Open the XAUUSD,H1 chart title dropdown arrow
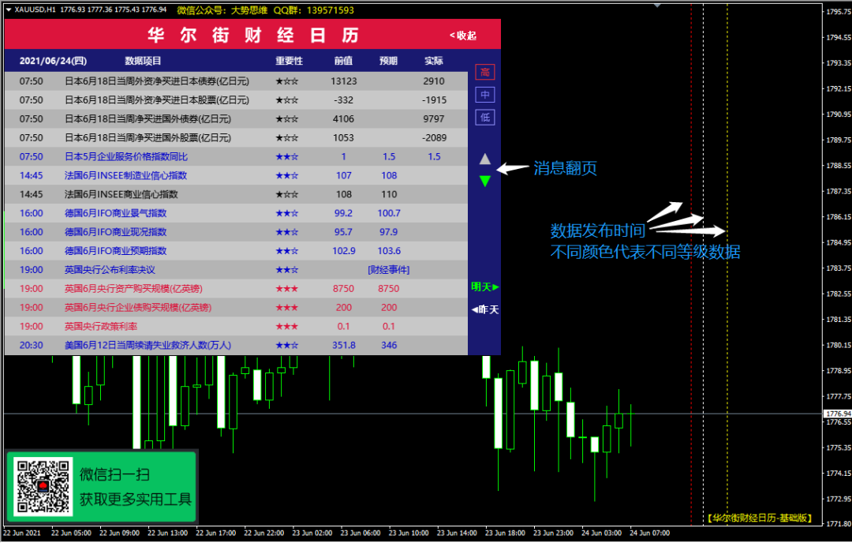Image resolution: width=852 pixels, height=543 pixels. point(8,10)
